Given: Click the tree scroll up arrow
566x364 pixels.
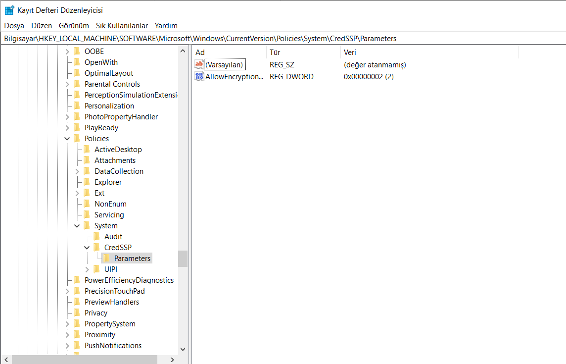Looking at the screenshot, I should (x=183, y=52).
